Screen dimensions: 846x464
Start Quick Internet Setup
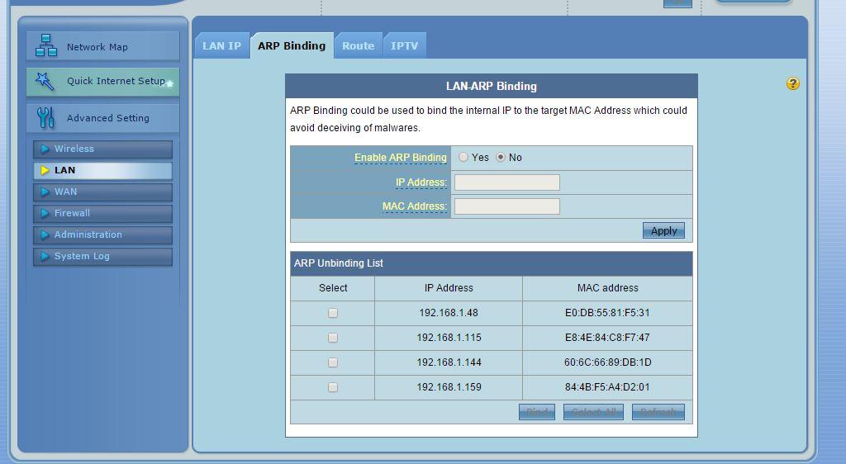click(x=102, y=82)
